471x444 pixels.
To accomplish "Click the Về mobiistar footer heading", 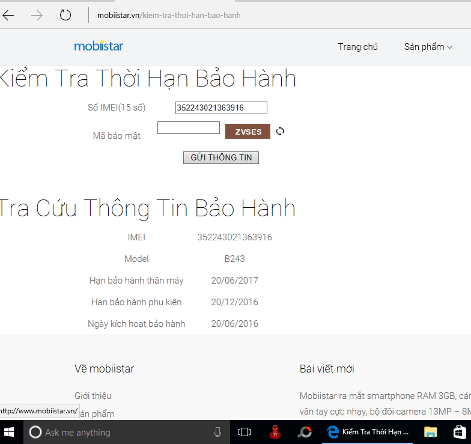I will [x=105, y=369].
